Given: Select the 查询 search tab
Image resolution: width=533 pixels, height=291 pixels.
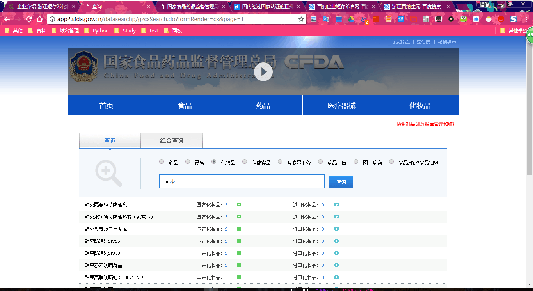Looking at the screenshot, I should pyautogui.click(x=110, y=140).
